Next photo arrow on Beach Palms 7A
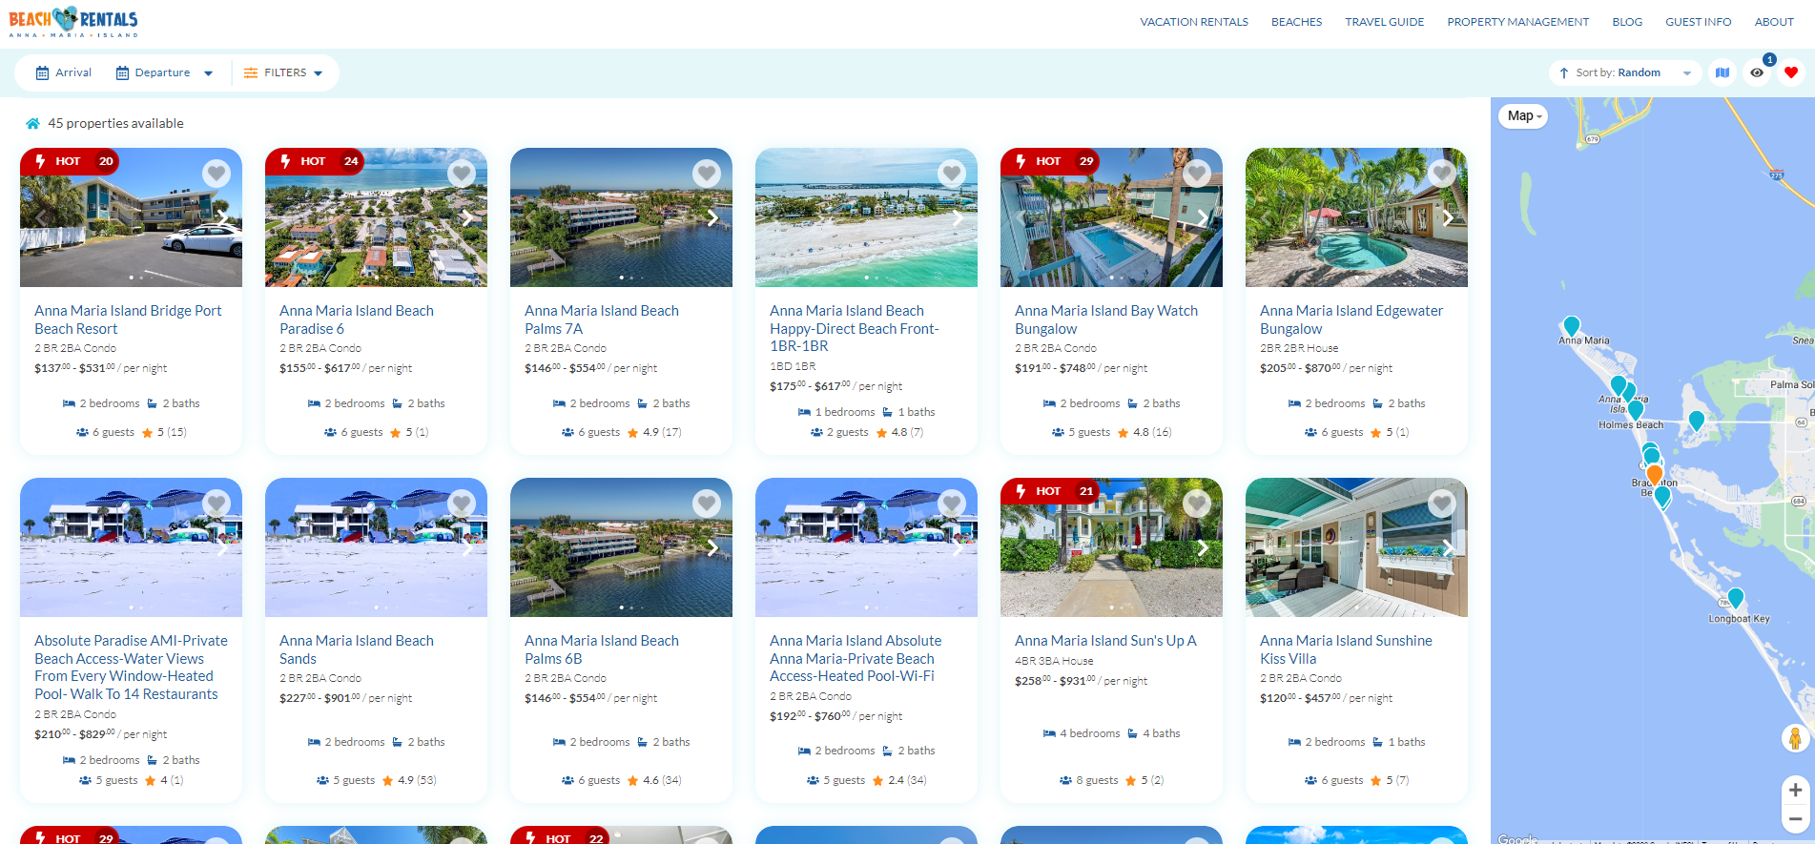1815x844 pixels. [712, 217]
